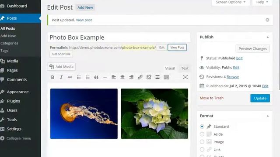Insert a blockquote
Screen dimensions: 280x157
pos(96,77)
